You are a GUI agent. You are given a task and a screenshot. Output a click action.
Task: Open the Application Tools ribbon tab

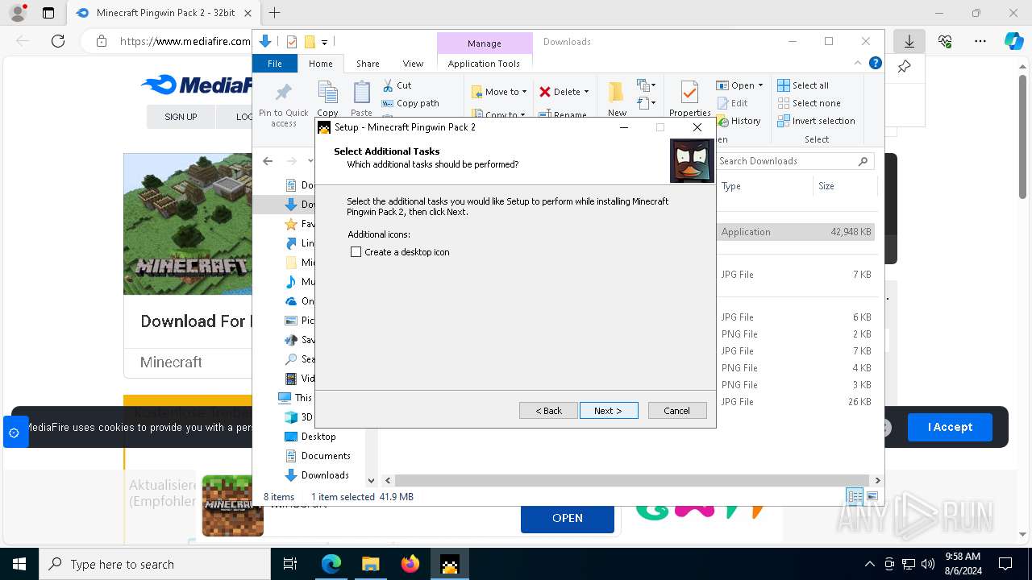(x=484, y=64)
